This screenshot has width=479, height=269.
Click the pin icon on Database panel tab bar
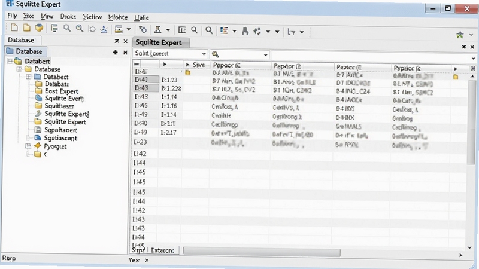pyautogui.click(x=117, y=41)
